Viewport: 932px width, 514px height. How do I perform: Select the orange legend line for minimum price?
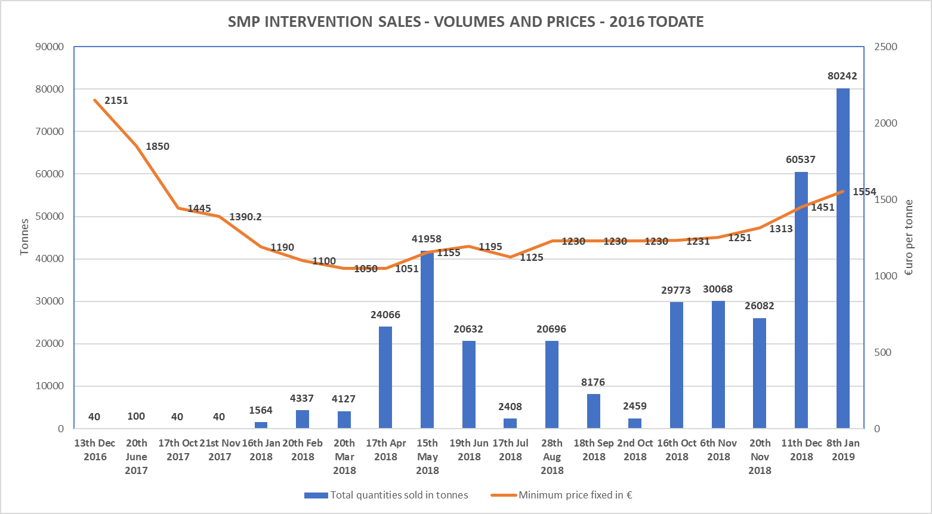503,495
